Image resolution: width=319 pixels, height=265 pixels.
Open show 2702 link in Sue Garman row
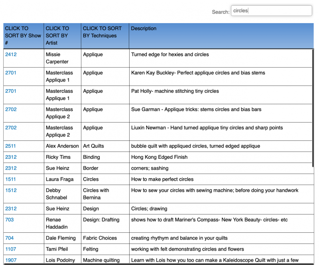(x=11, y=109)
